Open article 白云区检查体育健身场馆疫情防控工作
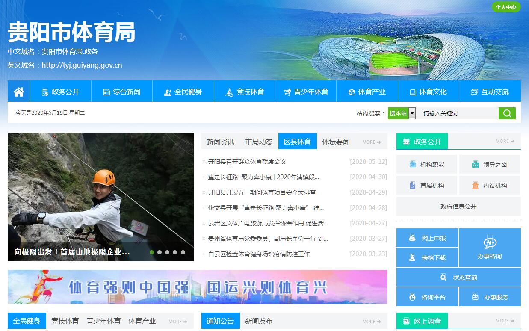 [x=259, y=254]
